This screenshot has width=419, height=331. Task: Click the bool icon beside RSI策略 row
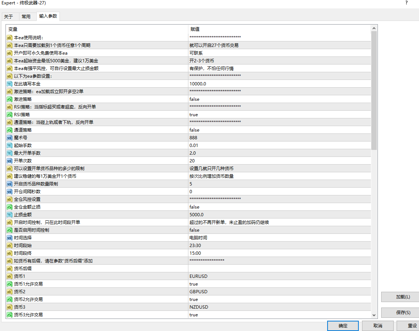pyautogui.click(x=9, y=115)
